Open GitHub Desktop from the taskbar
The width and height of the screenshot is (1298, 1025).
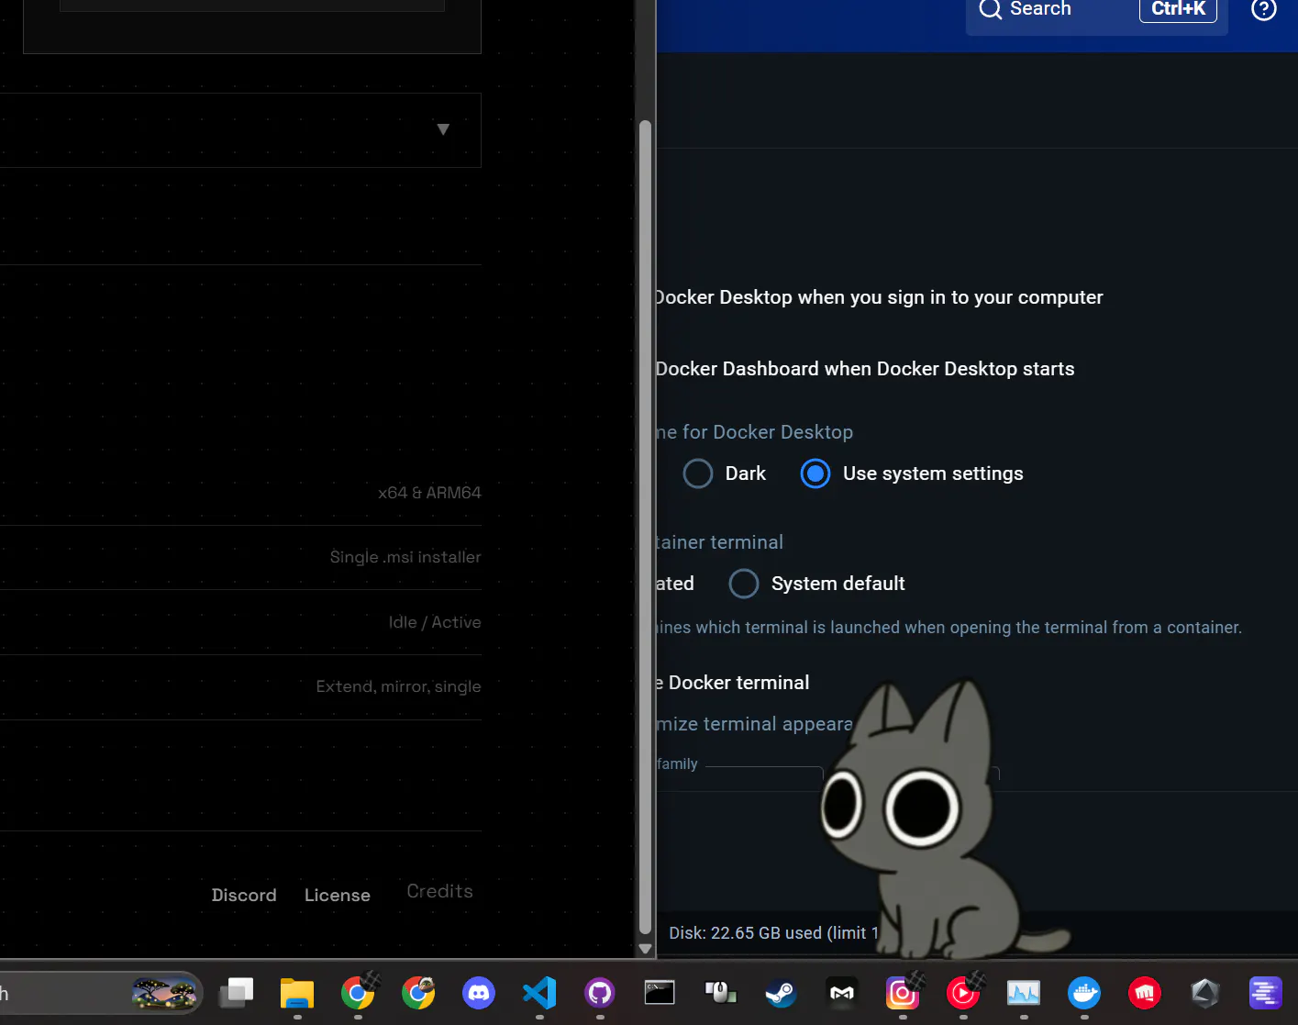[x=600, y=993]
